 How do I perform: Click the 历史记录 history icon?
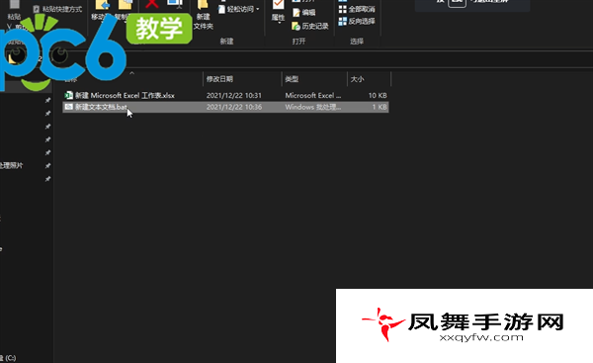click(x=296, y=26)
